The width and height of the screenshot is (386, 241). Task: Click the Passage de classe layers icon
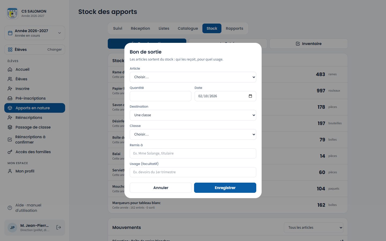10,127
